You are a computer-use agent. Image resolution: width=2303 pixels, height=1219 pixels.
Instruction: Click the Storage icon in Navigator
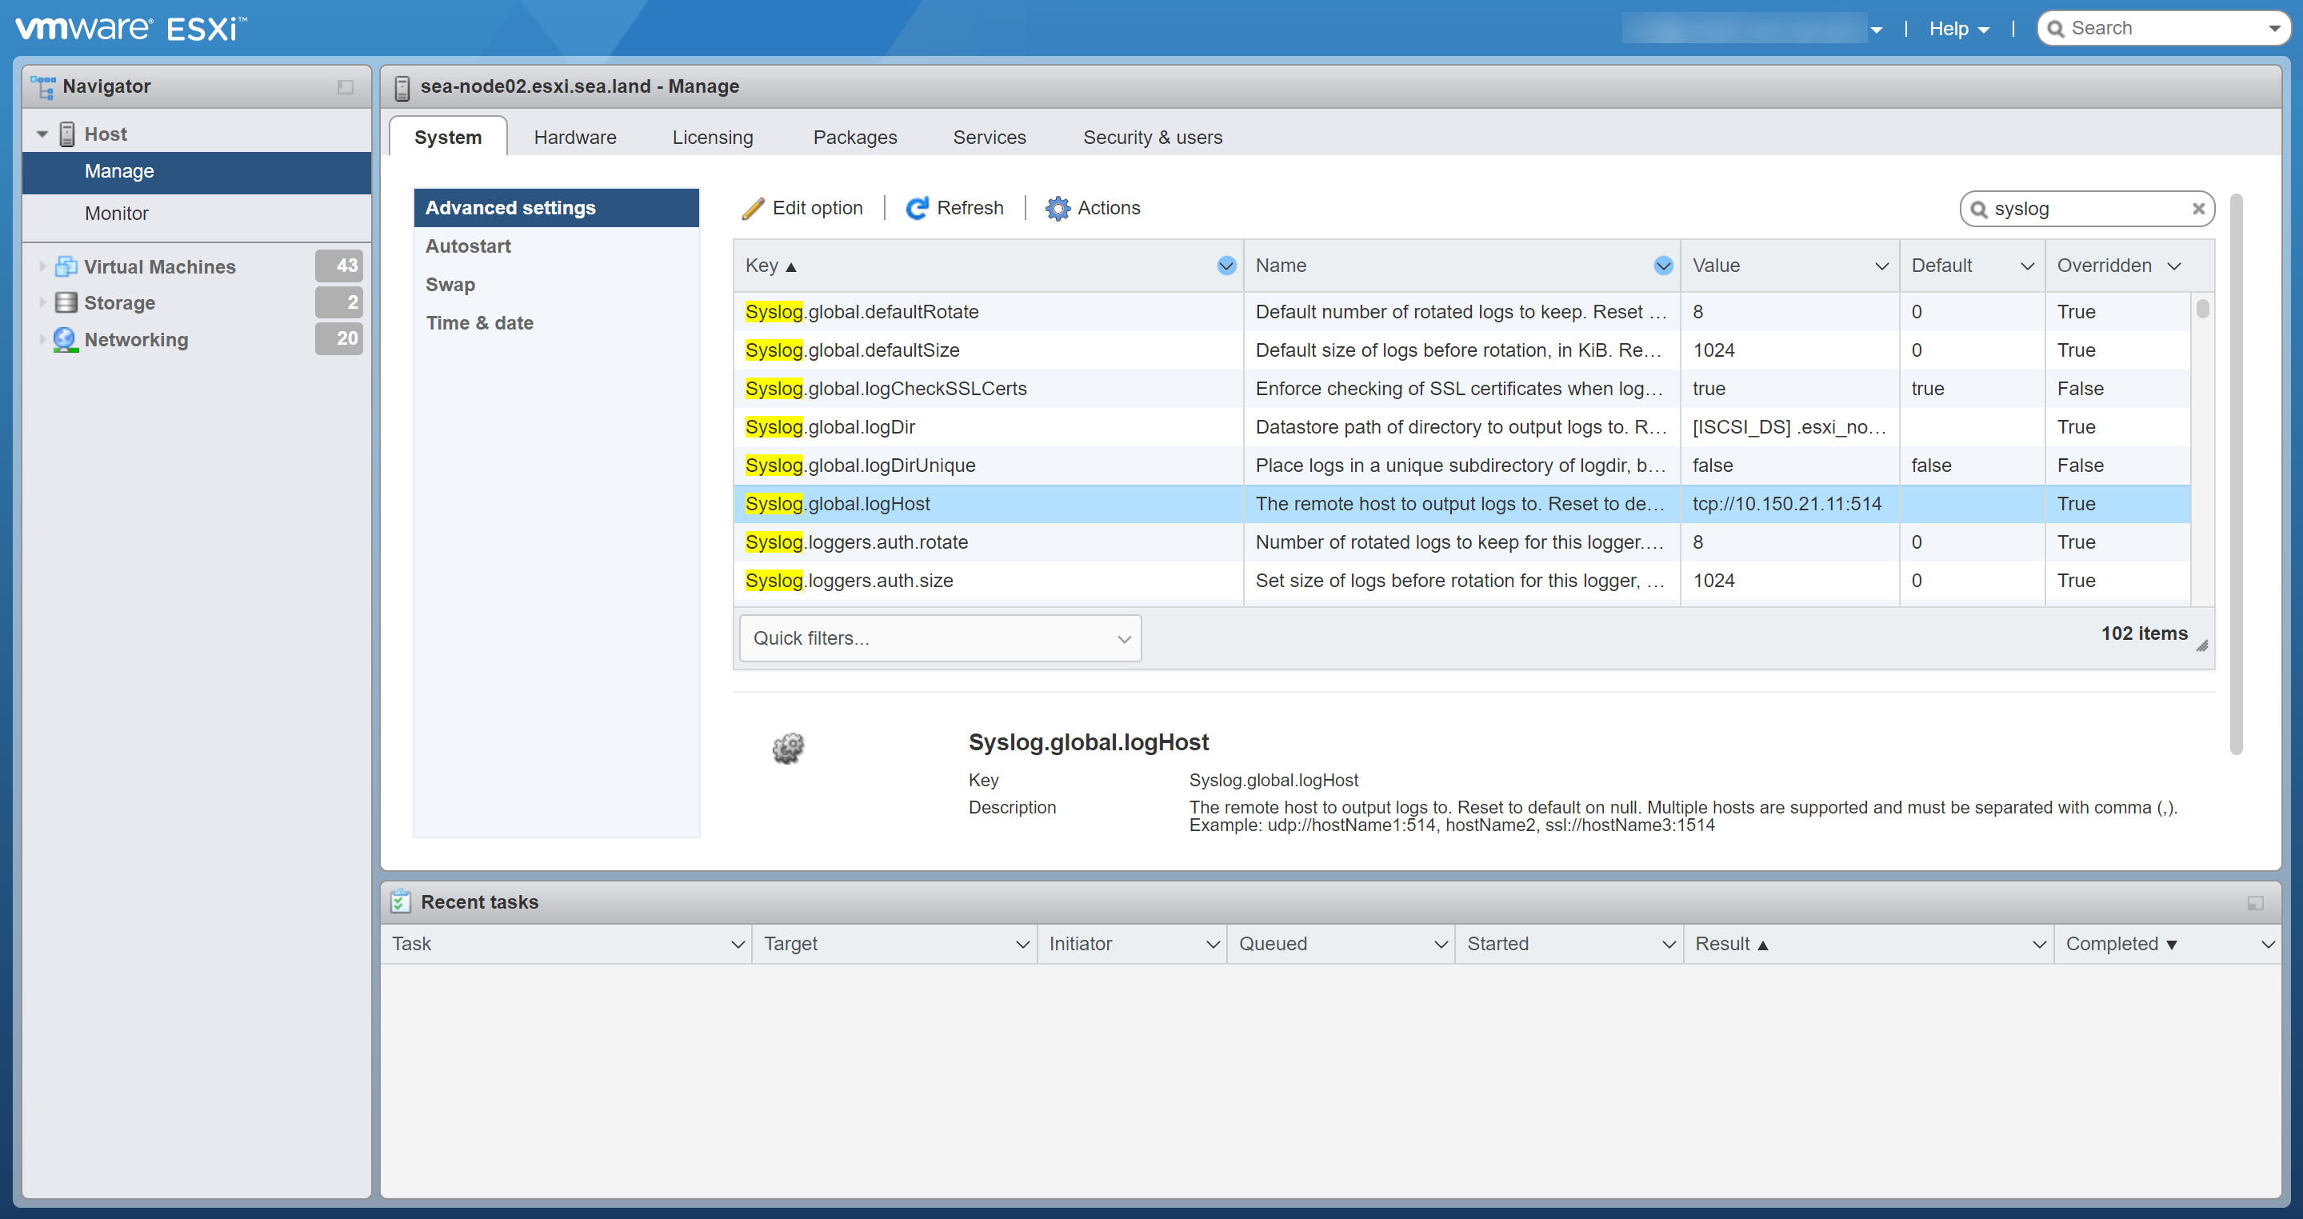coord(66,302)
